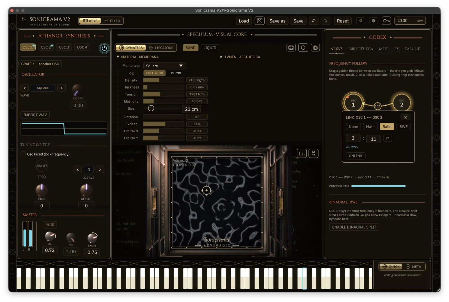Increase the octave with right arrow

100,170
